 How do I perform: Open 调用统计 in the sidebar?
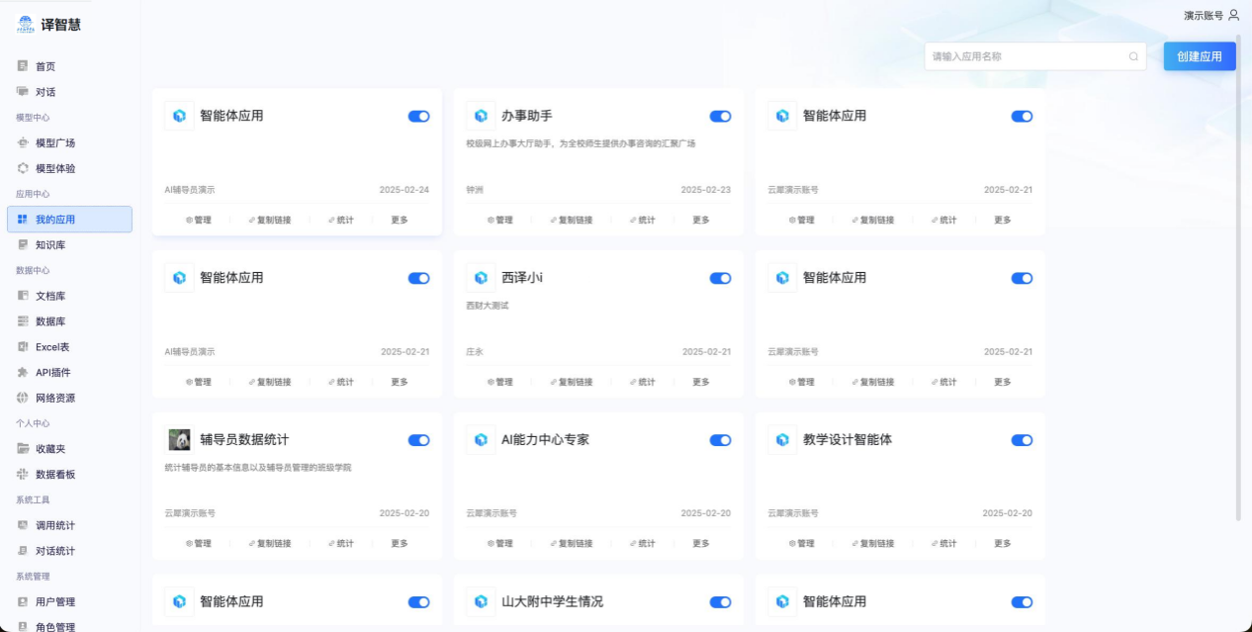(x=55, y=525)
